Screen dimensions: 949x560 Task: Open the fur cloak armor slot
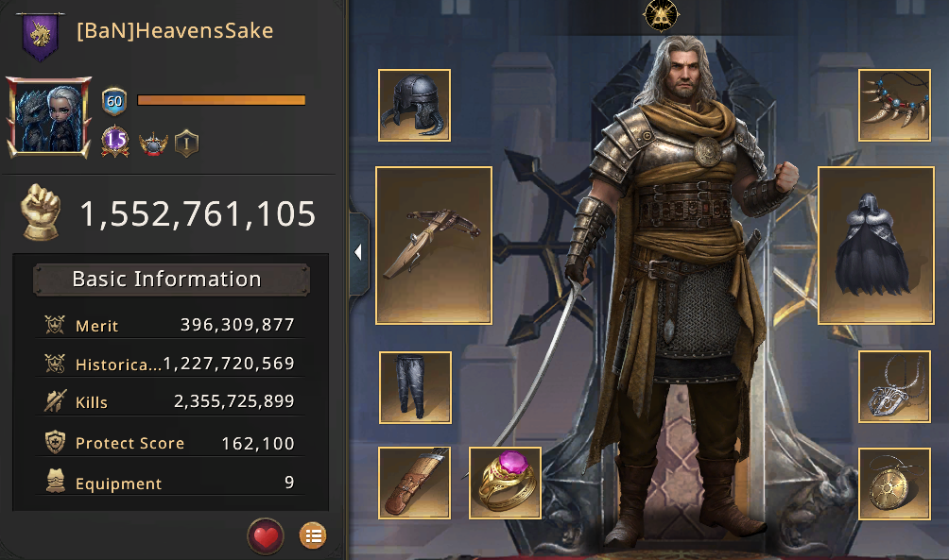[876, 246]
